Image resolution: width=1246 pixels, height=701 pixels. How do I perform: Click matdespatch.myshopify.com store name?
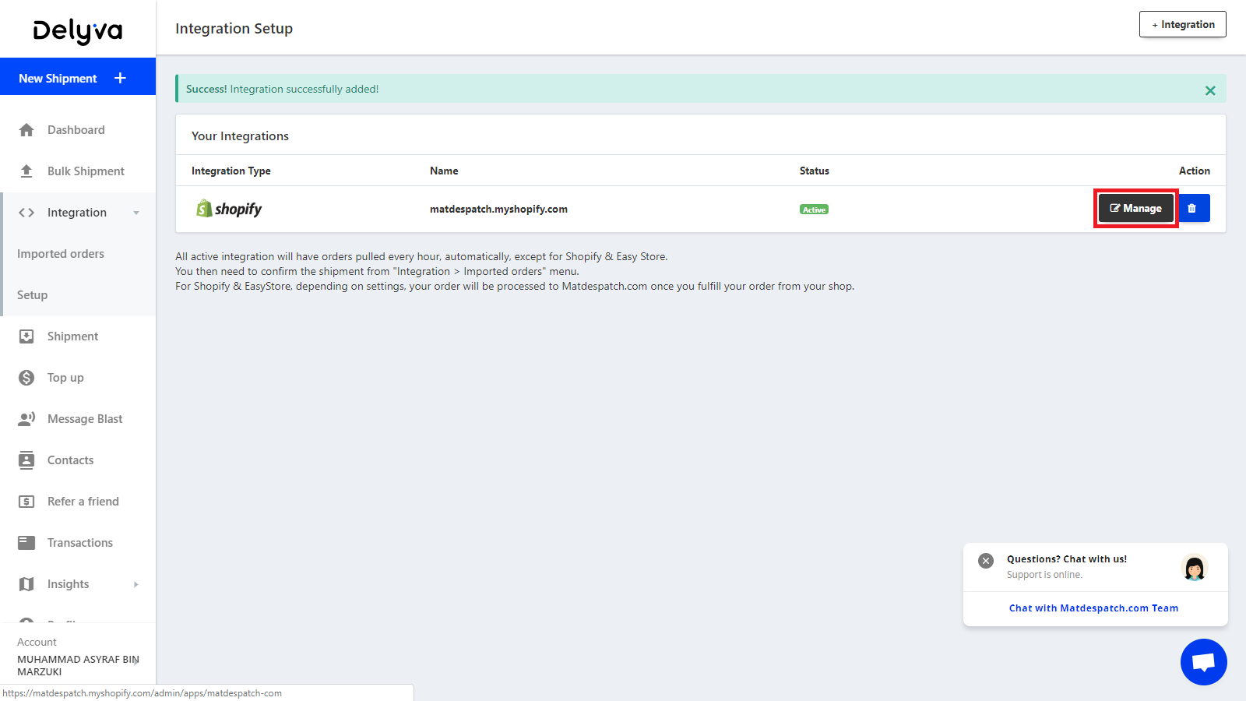point(498,209)
